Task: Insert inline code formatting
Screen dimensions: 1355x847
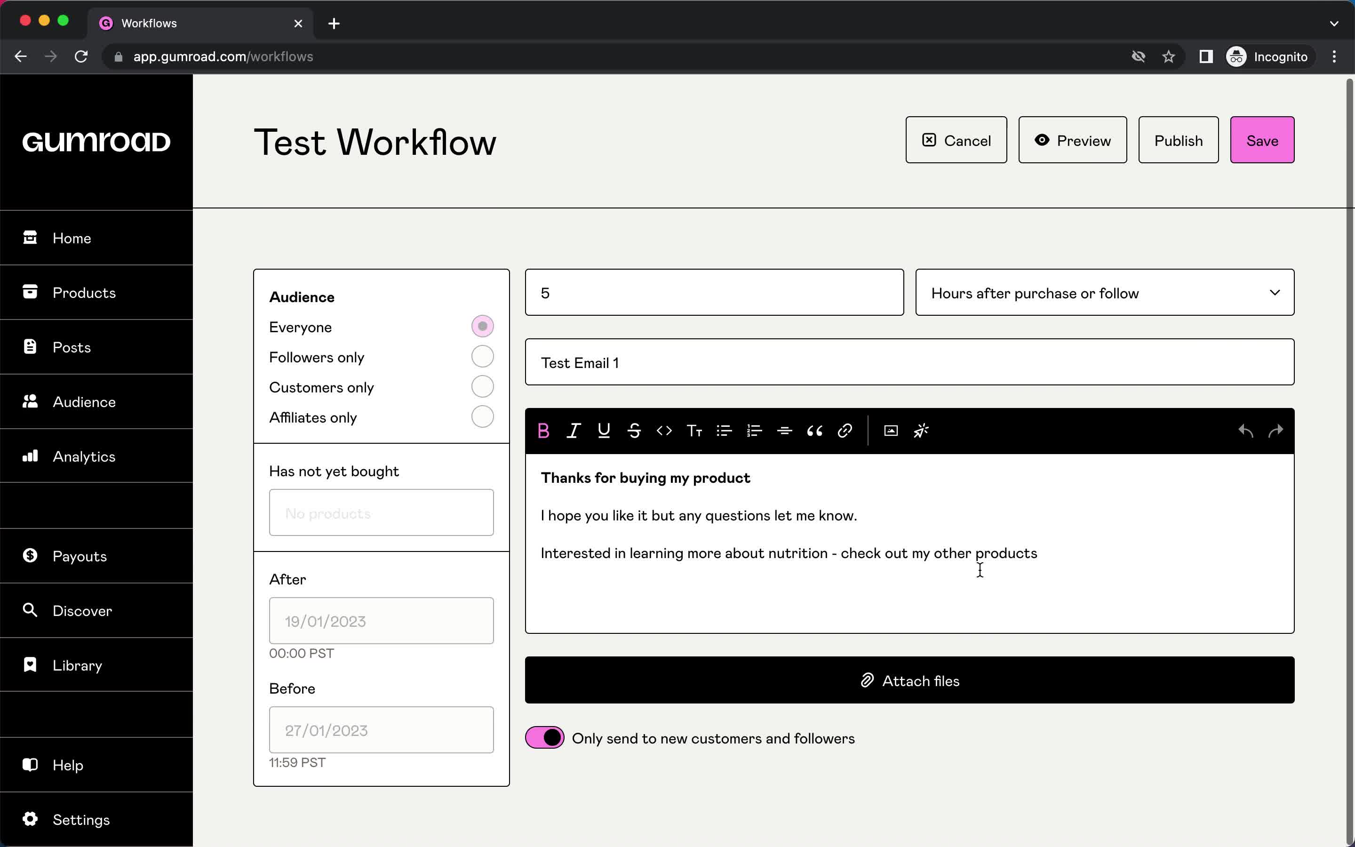Action: pos(663,431)
